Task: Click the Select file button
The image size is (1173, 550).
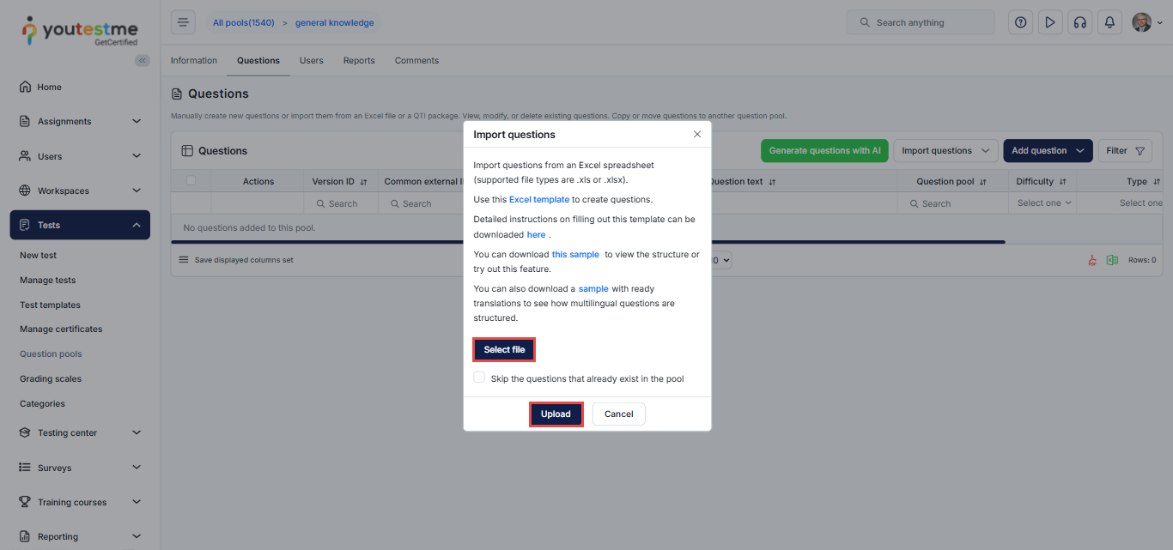Action: pyautogui.click(x=504, y=349)
